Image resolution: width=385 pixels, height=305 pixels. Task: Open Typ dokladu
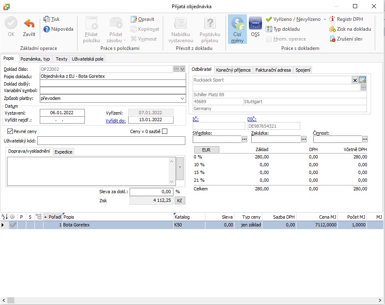pos(283,29)
